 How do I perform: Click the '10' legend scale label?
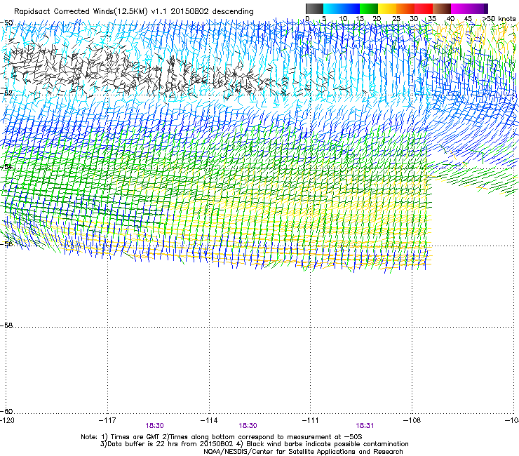coord(343,18)
